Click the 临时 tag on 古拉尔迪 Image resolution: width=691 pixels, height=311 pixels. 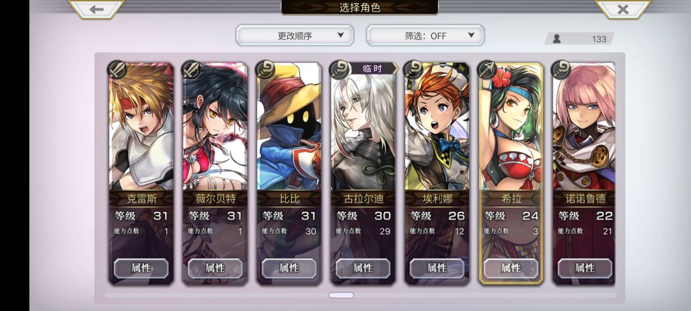(374, 68)
